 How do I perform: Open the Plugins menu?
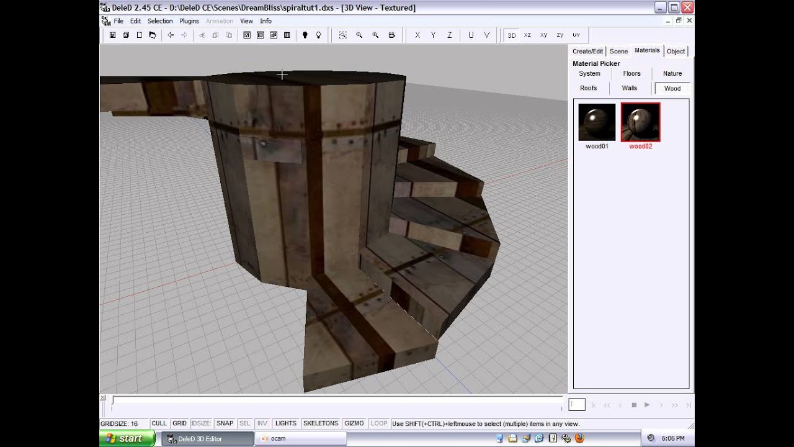(x=189, y=21)
